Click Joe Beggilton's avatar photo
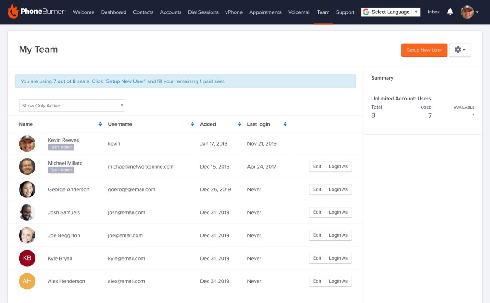 (27, 235)
